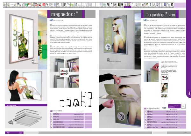Open the green exit-sign thumbnail in the top strip
The height and width of the screenshot is (136, 191).
coord(26,5)
